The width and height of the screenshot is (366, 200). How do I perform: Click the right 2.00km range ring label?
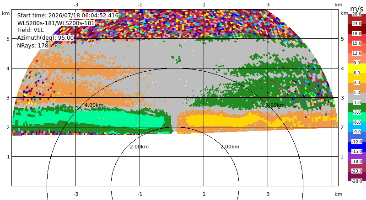(x=230, y=147)
